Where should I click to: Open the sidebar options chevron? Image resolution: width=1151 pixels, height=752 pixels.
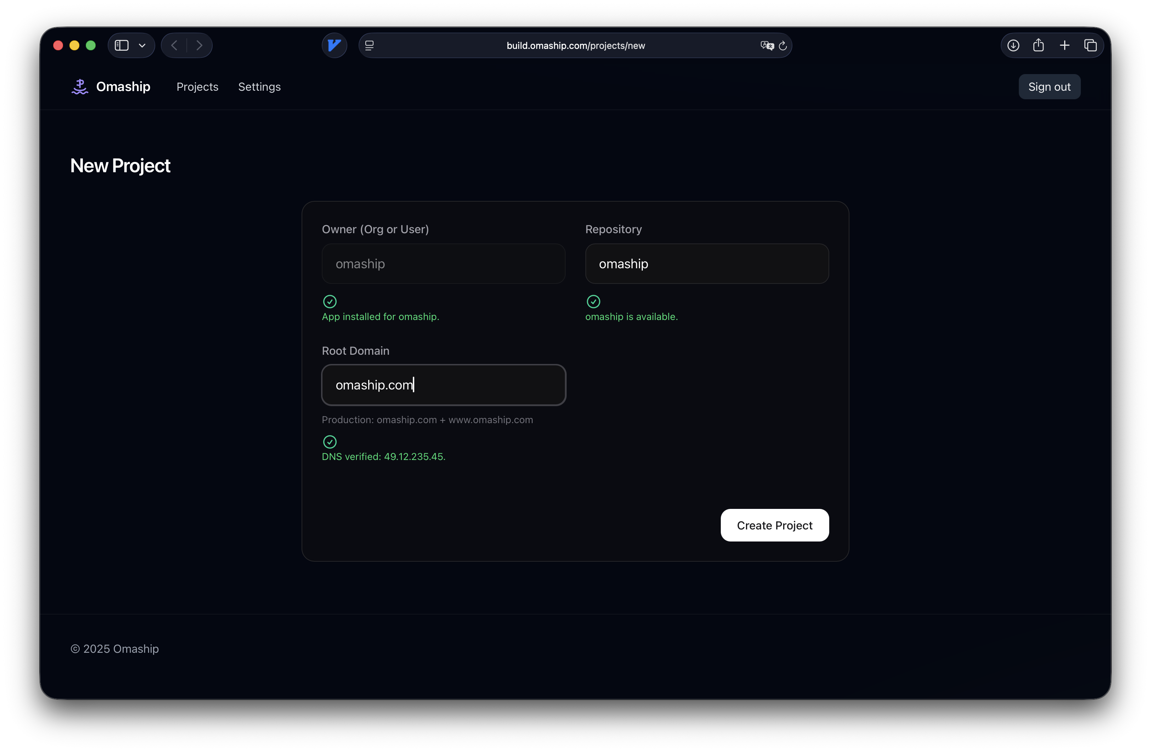142,45
